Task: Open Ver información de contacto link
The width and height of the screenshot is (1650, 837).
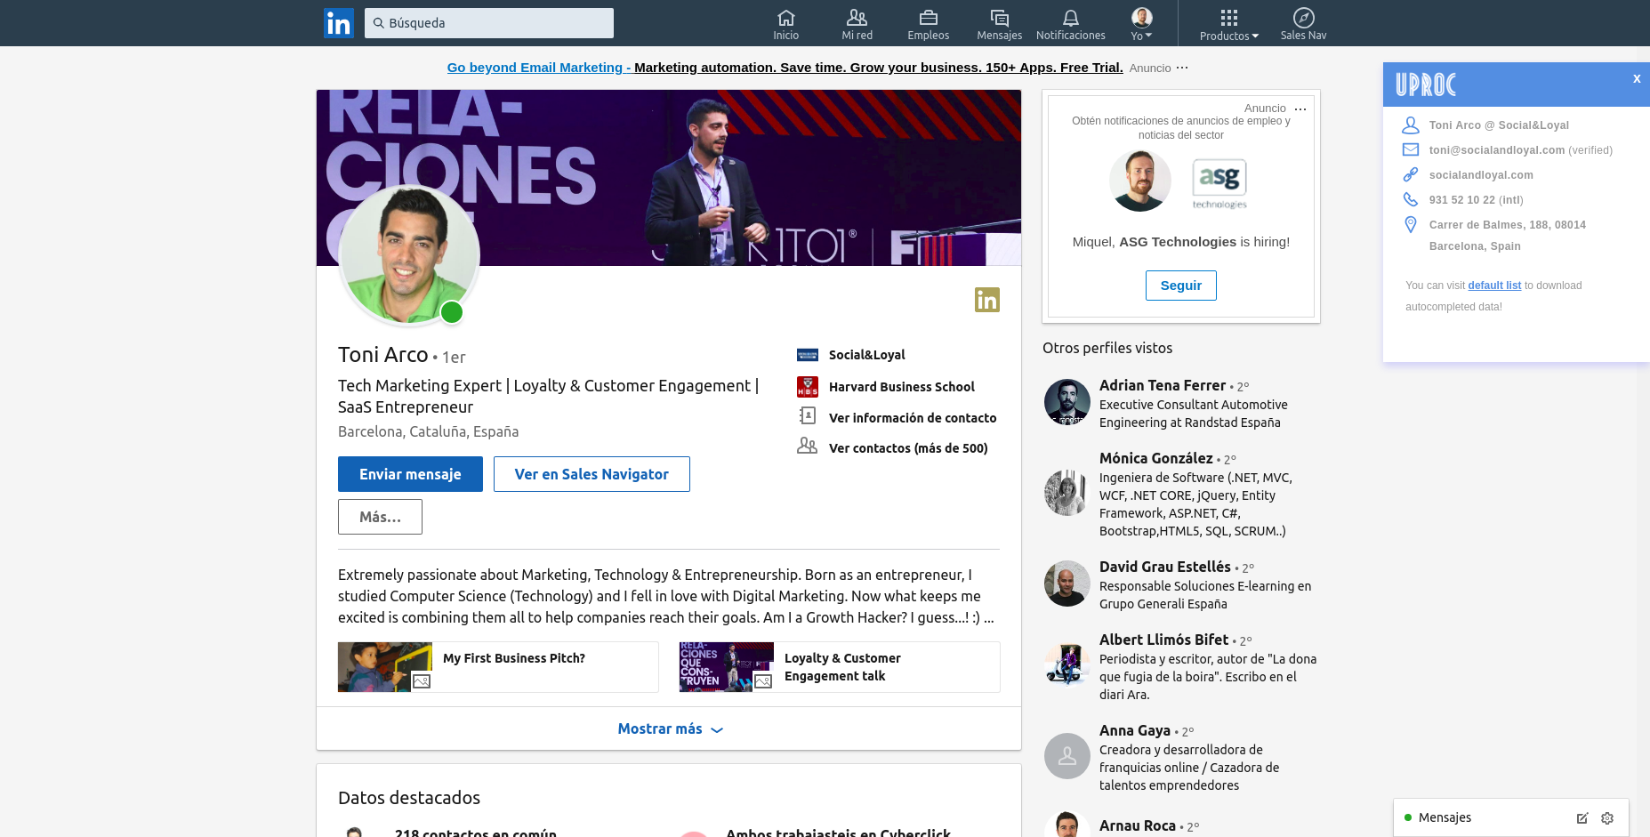Action: 913,418
